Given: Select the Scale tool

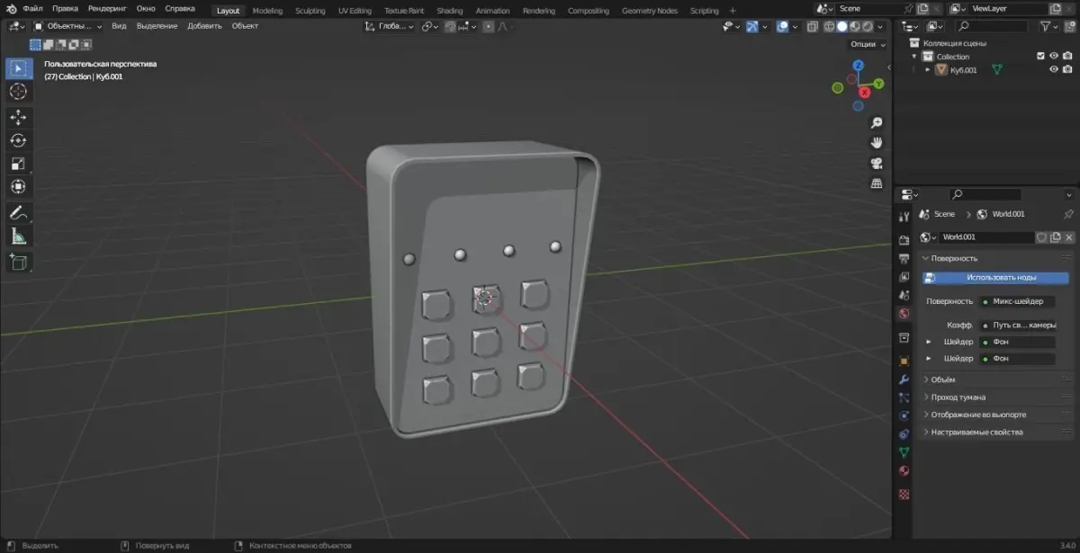Looking at the screenshot, I should pyautogui.click(x=18, y=164).
